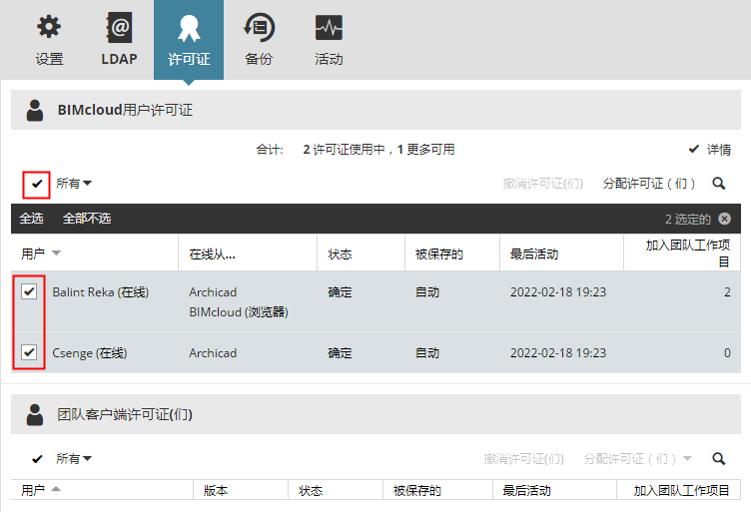The image size is (751, 512).
Task: Switch to the LDAP tab
Action: coord(119,40)
